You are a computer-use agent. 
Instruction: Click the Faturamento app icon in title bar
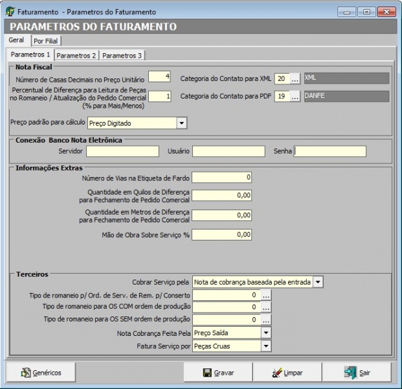(x=10, y=12)
